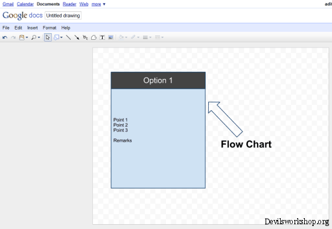The height and width of the screenshot is (229, 332).
Task: Select the Polyline shape tool
Action: 94,37
